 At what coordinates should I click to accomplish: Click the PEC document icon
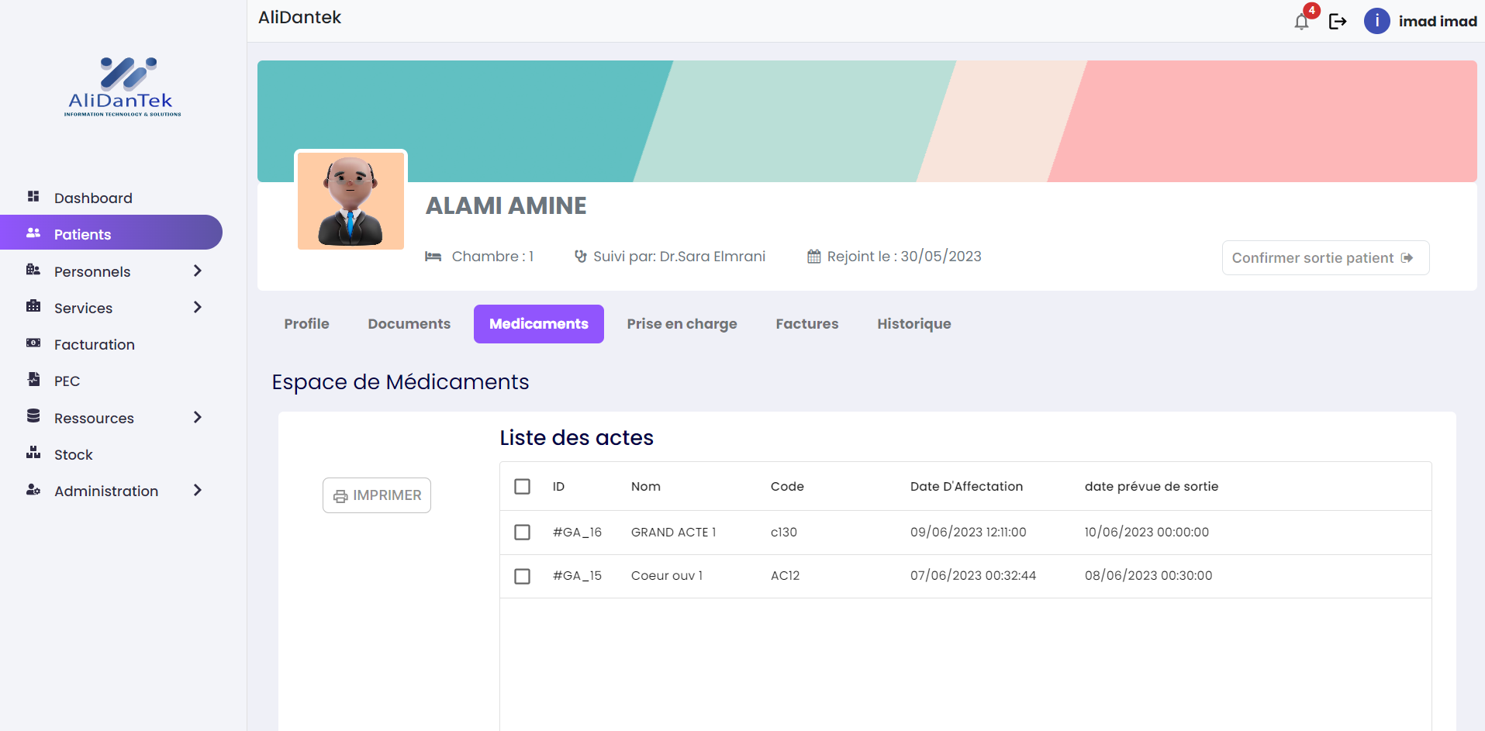click(33, 380)
